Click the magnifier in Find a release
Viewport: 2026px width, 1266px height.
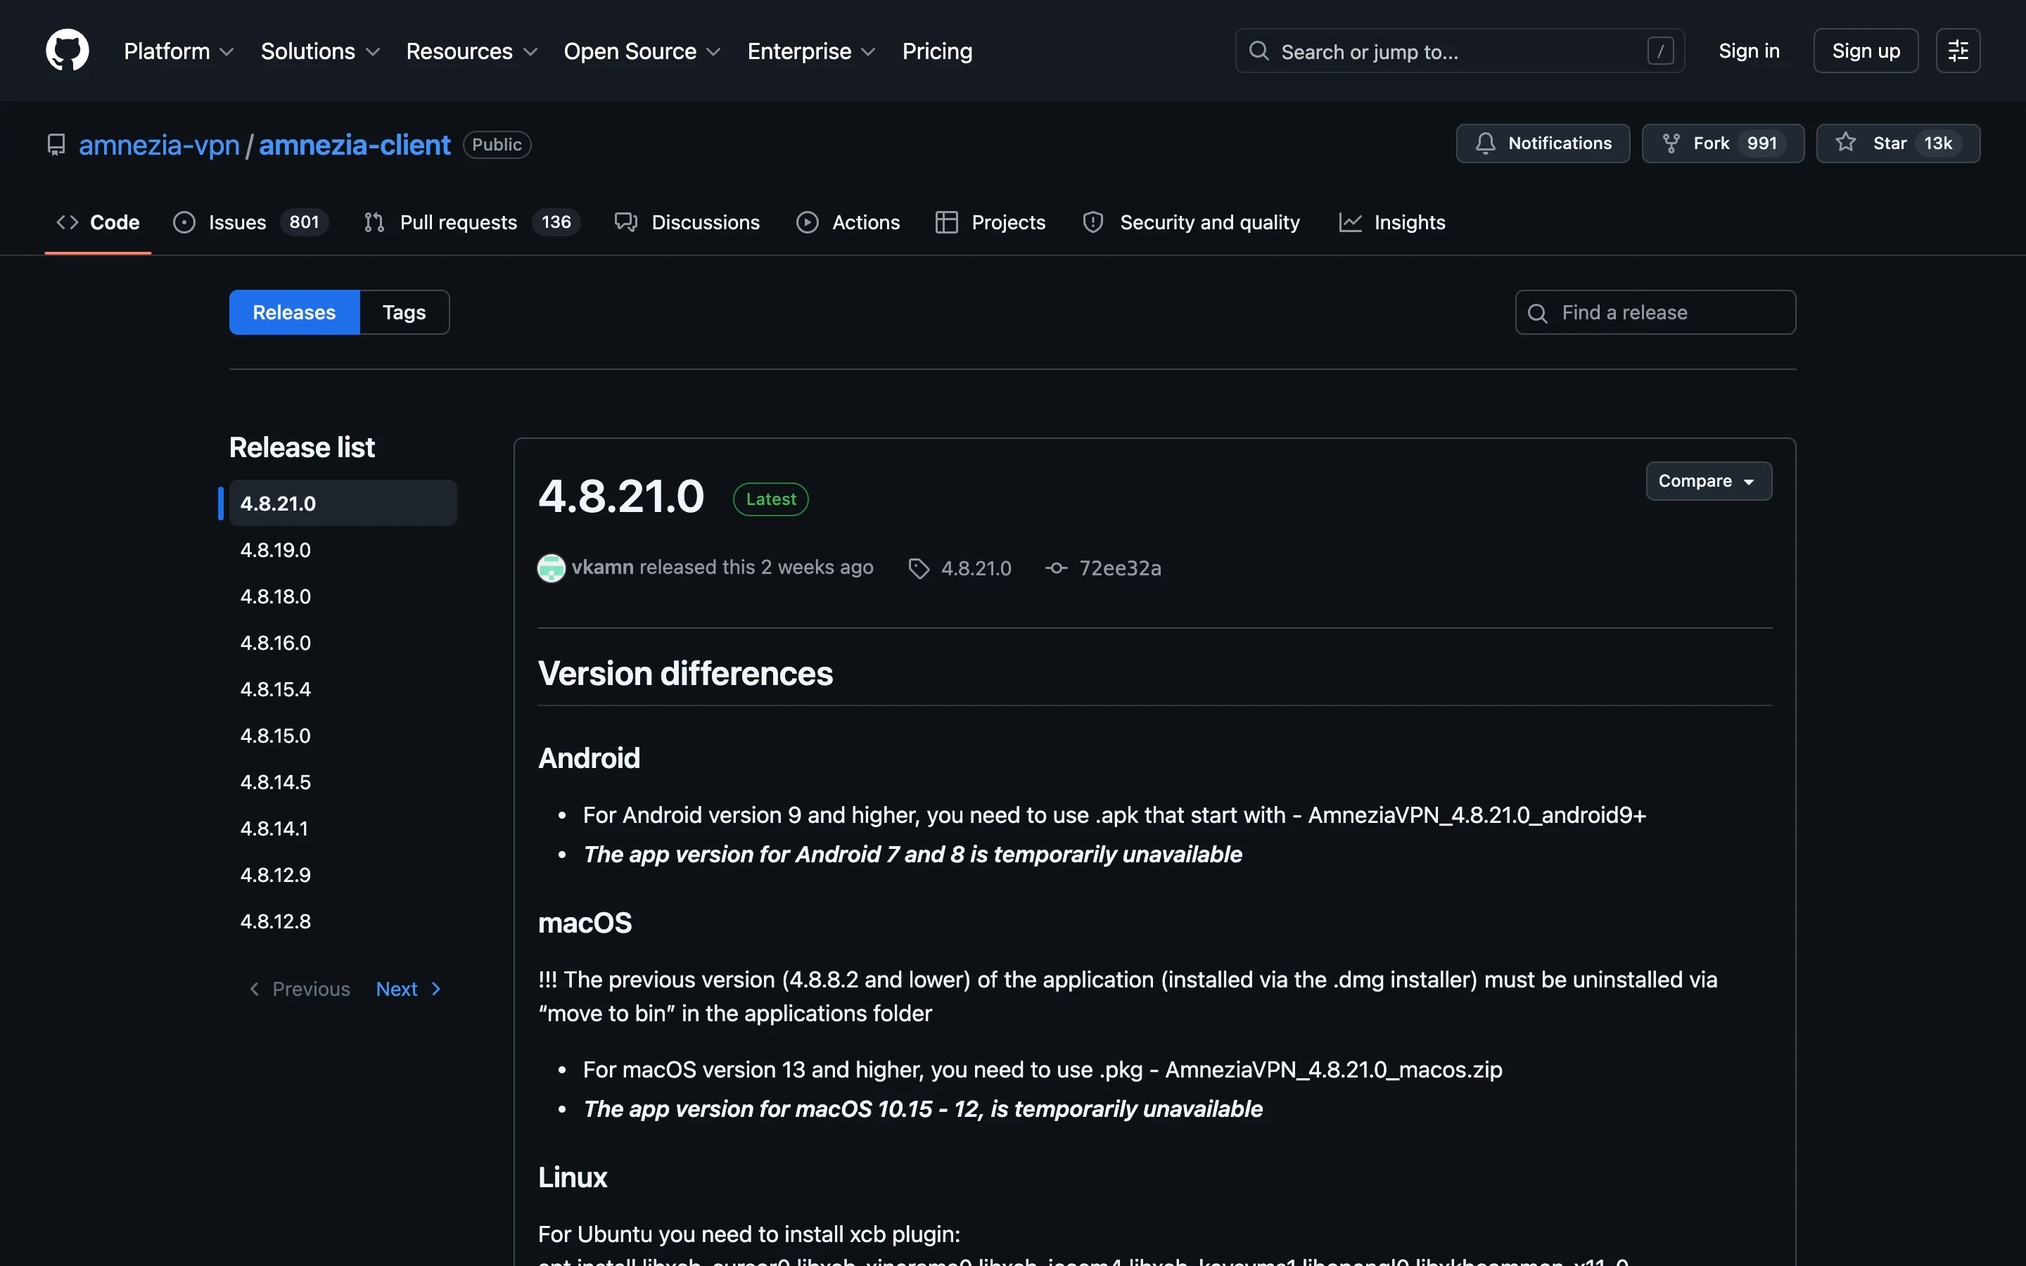(x=1537, y=313)
